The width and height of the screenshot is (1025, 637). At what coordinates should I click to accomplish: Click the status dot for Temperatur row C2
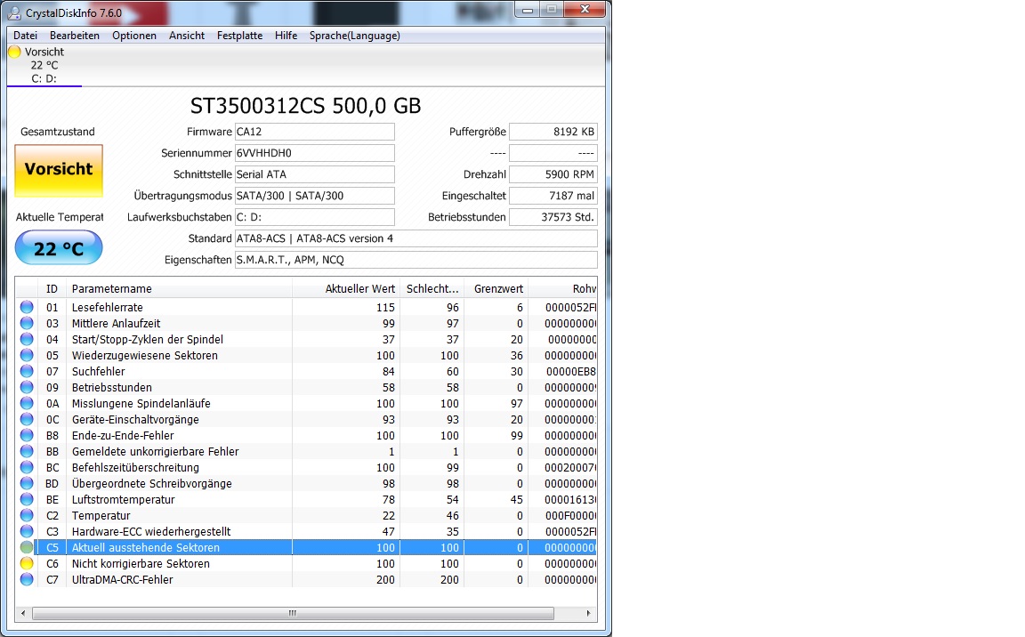[x=27, y=515]
